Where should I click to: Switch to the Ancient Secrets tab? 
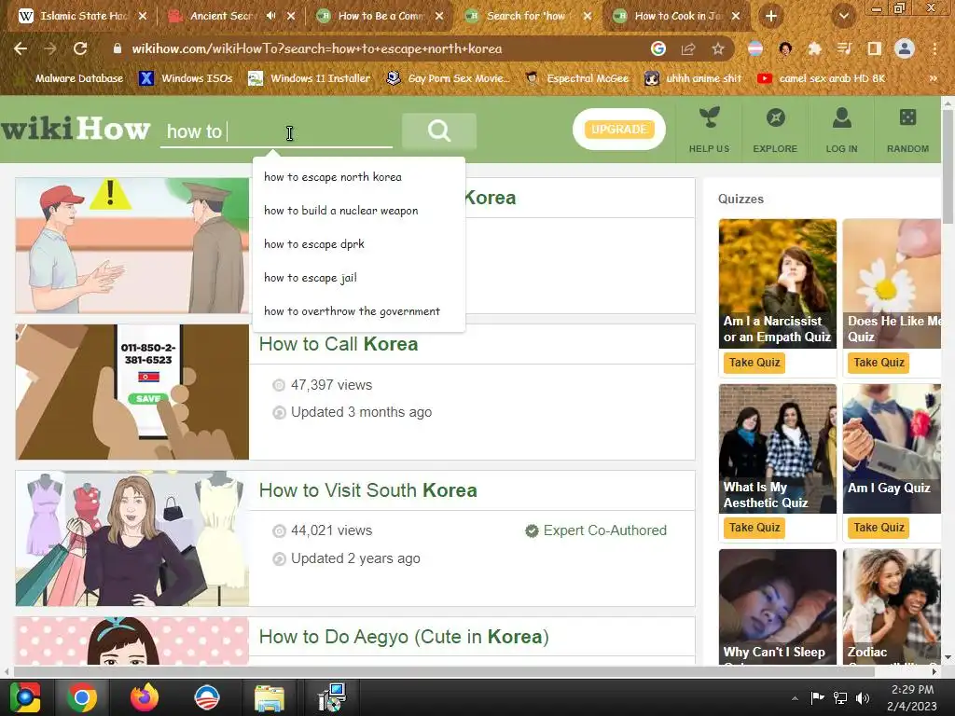[222, 16]
